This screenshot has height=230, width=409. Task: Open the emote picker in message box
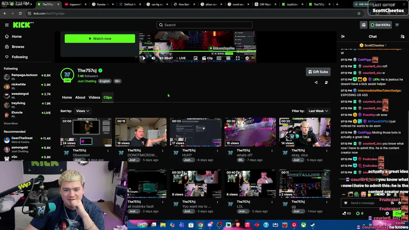399,203
